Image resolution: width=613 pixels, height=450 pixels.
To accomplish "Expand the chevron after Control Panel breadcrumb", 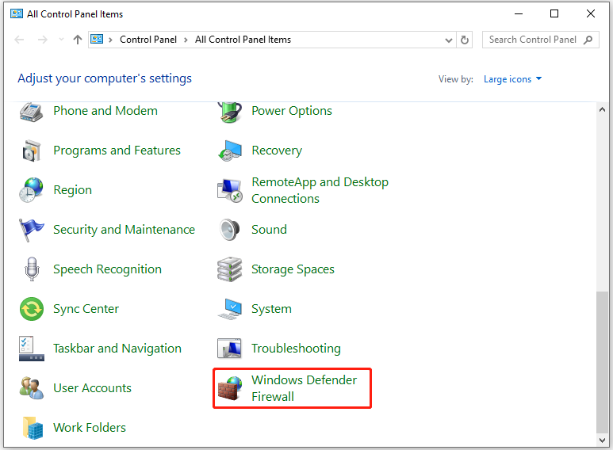I will (x=186, y=40).
